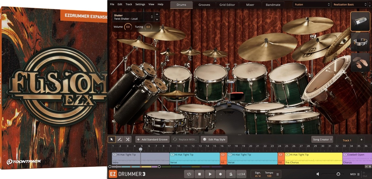Arm recording with the Record button
Image resolution: width=372 pixels, height=179 pixels.
[x=220, y=174]
